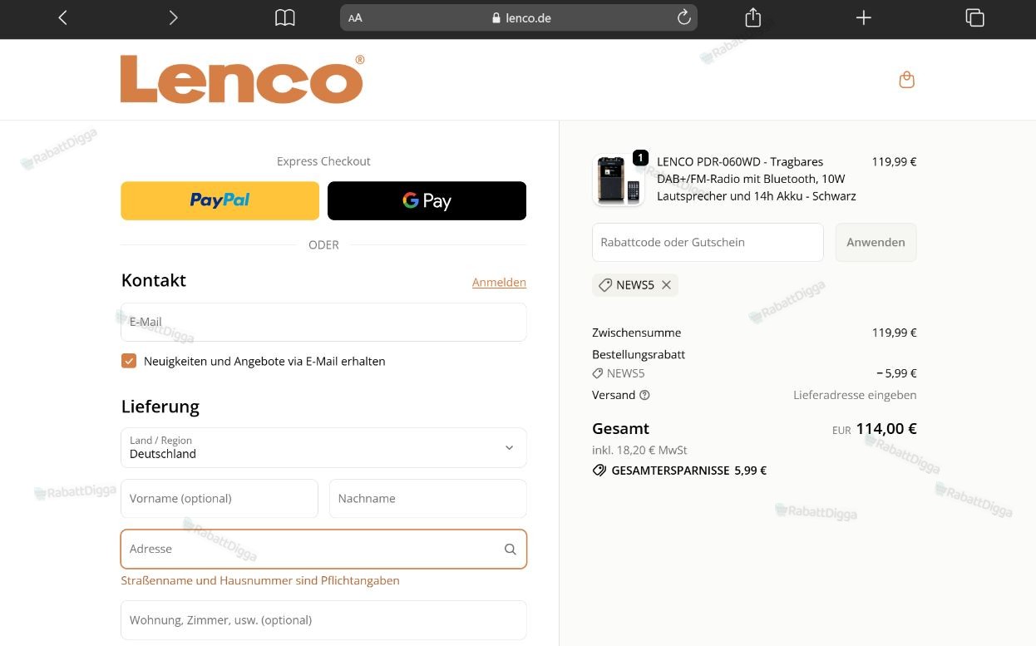Image resolution: width=1036 pixels, height=646 pixels.
Task: Tap the AA reader text-size button
Action: [355, 17]
